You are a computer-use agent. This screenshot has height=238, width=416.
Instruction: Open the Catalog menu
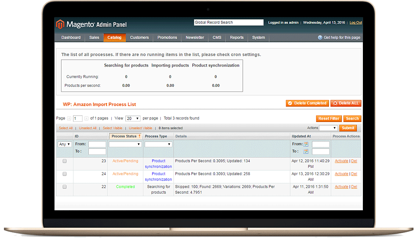coord(114,37)
